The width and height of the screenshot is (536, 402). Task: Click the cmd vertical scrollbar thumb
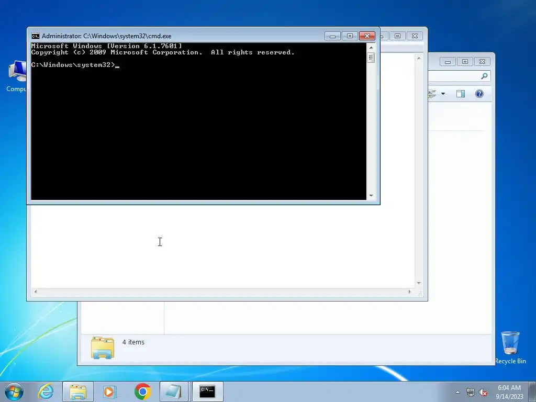(371, 58)
